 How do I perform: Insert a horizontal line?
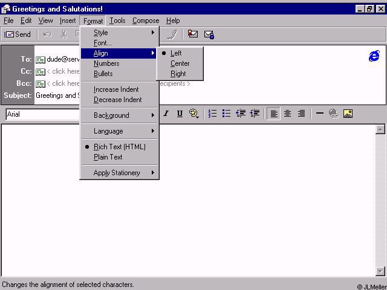click(x=320, y=114)
